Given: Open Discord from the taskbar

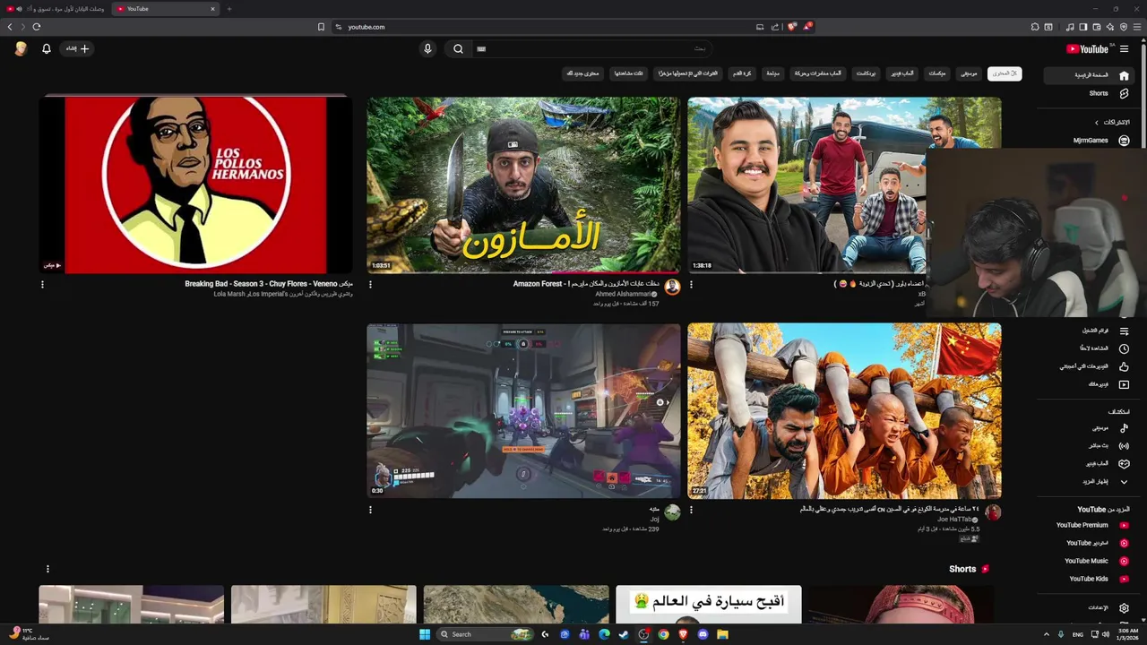Looking at the screenshot, I should (703, 634).
